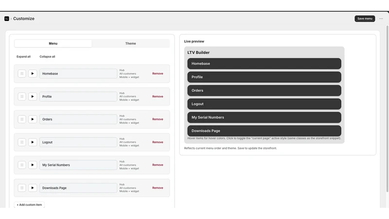The width and height of the screenshot is (389, 219).
Task: Edit the My Serial Numbers label field
Action: [78, 165]
